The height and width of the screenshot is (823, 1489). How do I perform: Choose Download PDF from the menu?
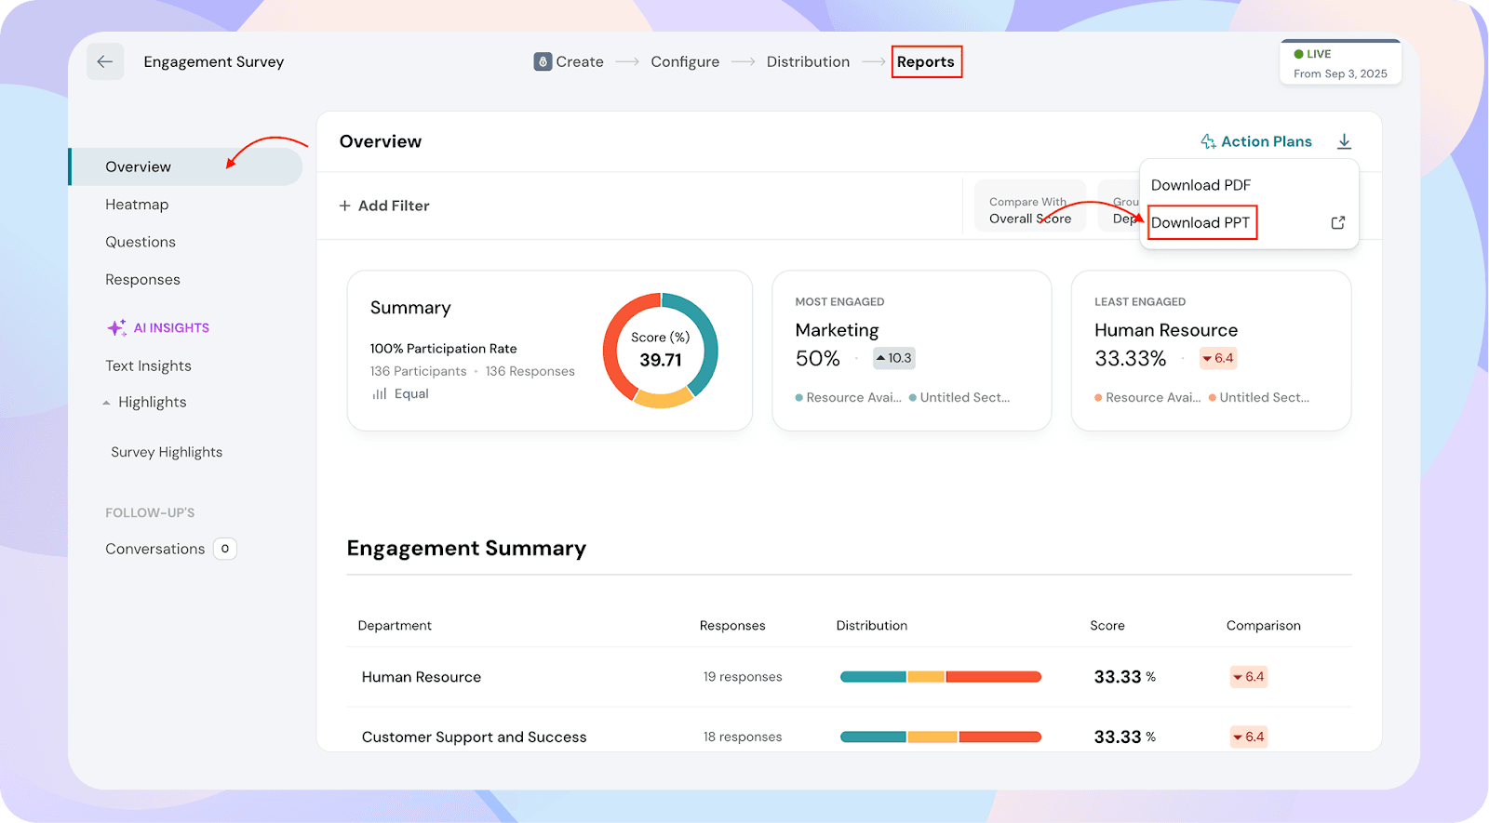click(x=1201, y=185)
